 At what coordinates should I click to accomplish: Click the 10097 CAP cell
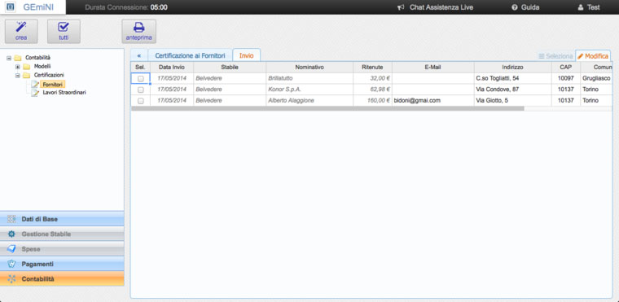click(566, 79)
